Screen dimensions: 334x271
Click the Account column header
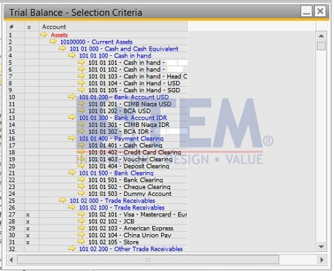[113, 27]
